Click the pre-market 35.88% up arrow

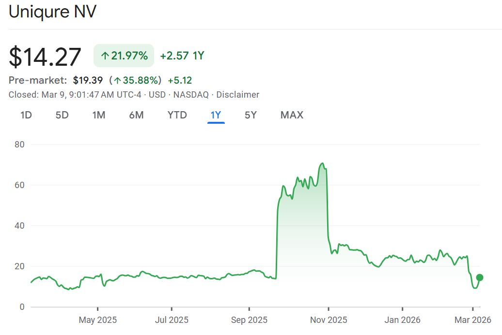(117, 80)
